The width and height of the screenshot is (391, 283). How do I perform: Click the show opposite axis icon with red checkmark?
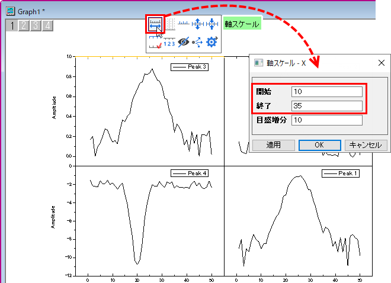pos(155,42)
